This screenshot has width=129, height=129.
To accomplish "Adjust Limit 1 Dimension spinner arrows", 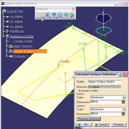I will coord(123,102).
